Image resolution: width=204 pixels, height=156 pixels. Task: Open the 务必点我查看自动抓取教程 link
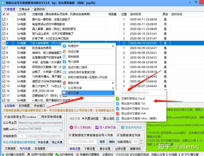click(x=19, y=142)
